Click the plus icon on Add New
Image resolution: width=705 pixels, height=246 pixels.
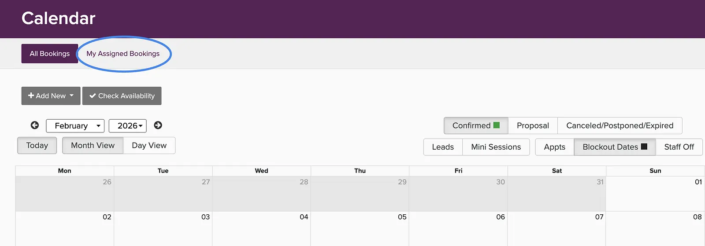pyautogui.click(x=31, y=95)
